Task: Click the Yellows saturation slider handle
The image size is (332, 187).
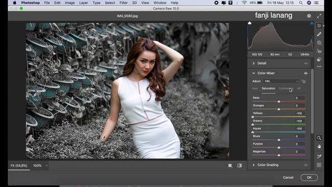Action: [x=253, y=117]
